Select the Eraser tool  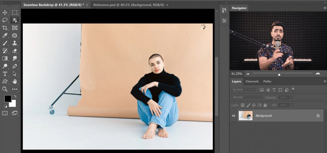pyautogui.click(x=15, y=51)
